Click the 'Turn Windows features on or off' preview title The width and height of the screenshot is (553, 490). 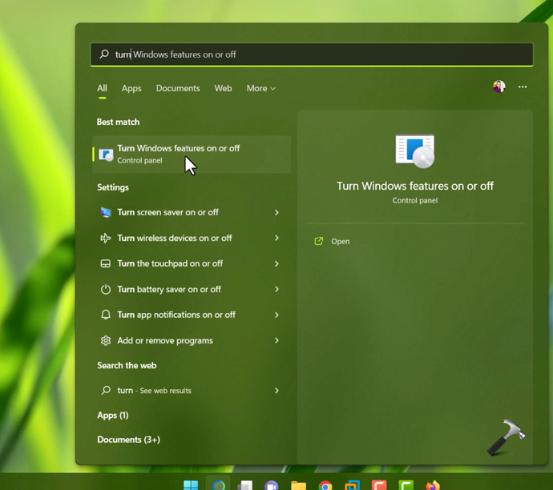[415, 186]
